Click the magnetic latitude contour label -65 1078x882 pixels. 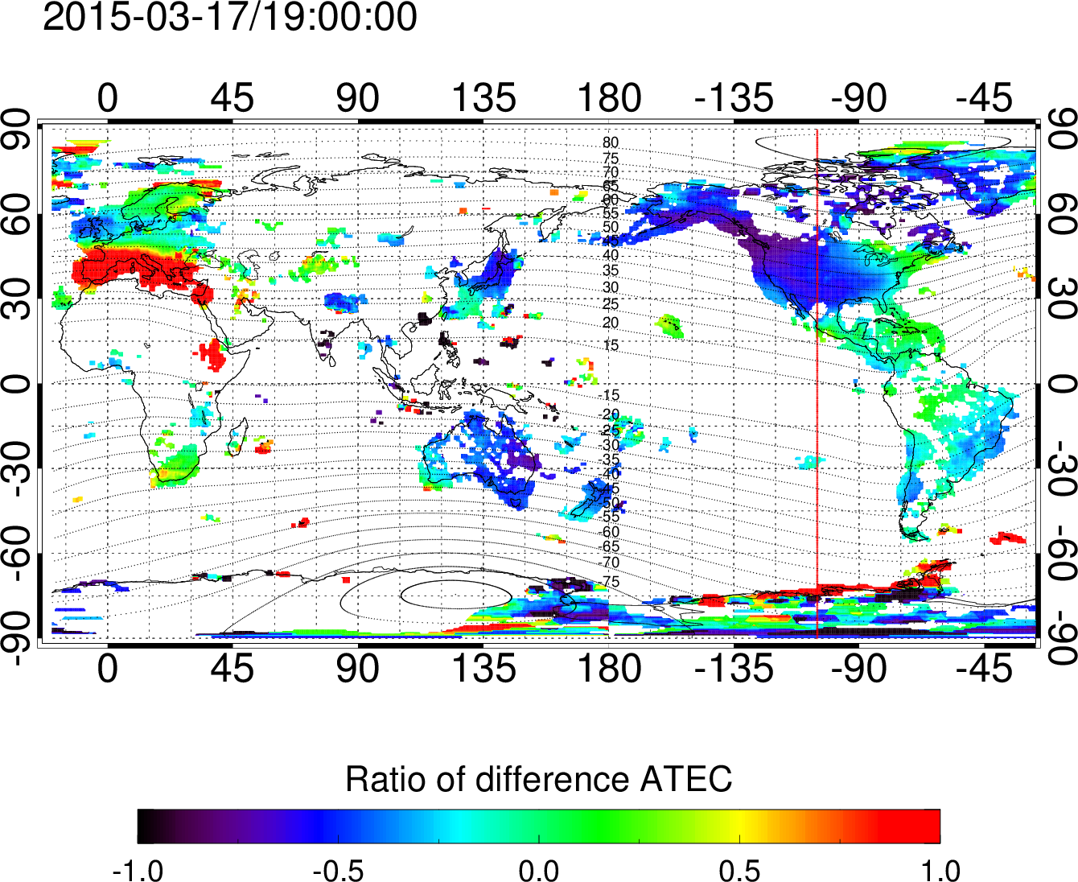click(x=610, y=546)
